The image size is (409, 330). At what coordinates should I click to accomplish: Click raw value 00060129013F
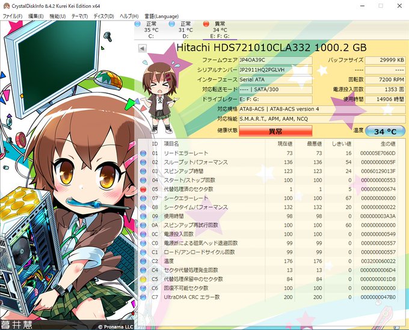[x=378, y=171]
